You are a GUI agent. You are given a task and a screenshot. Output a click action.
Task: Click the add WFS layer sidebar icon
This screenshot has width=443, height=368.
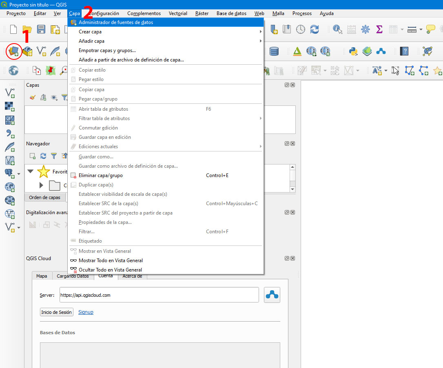coord(10,213)
